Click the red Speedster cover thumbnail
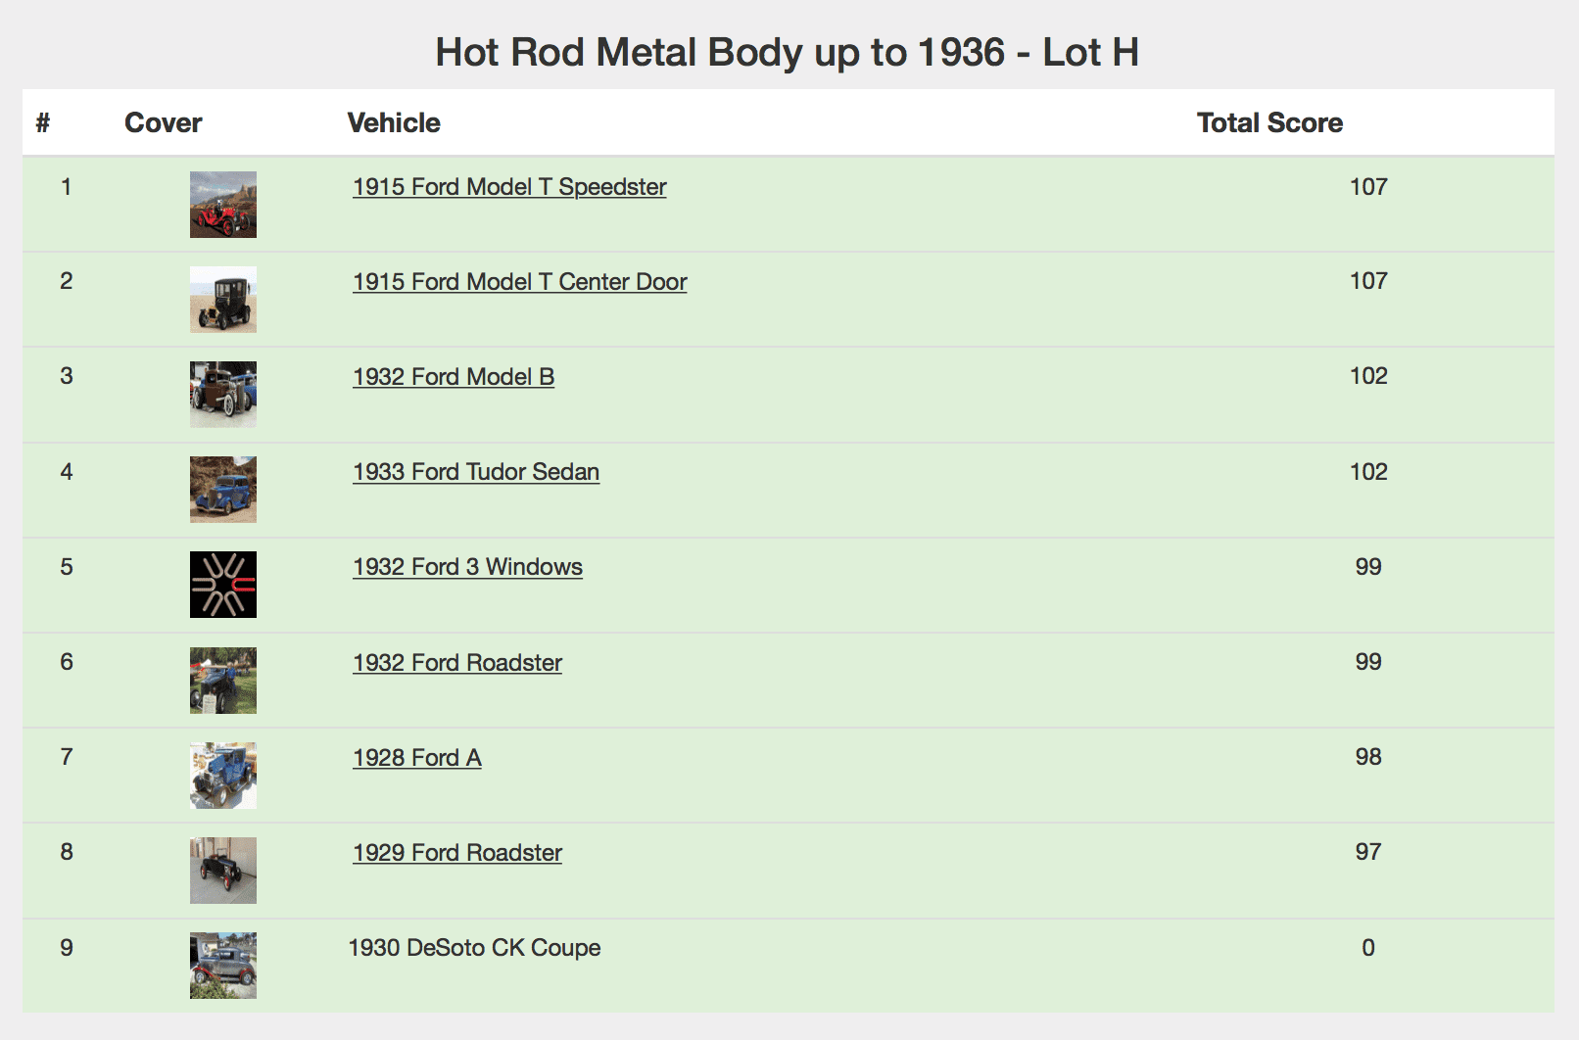Viewport: 1579px width, 1040px height. point(223,205)
